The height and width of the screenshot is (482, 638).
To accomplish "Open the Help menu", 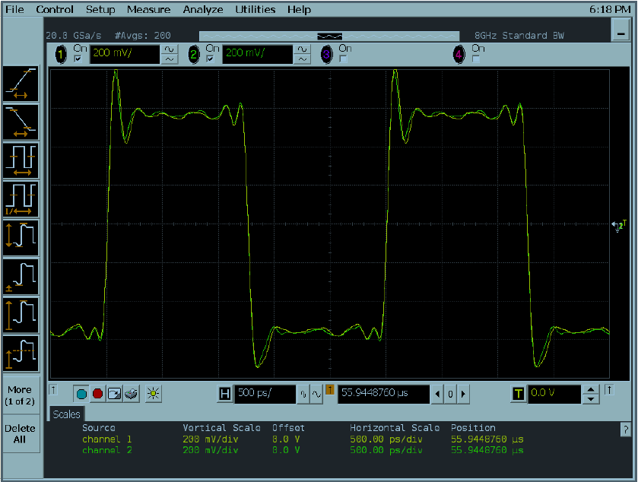I will coord(299,9).
